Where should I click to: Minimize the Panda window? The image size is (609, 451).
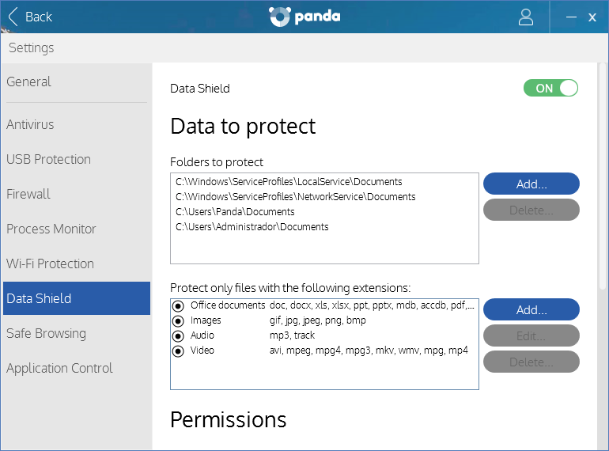tap(571, 17)
